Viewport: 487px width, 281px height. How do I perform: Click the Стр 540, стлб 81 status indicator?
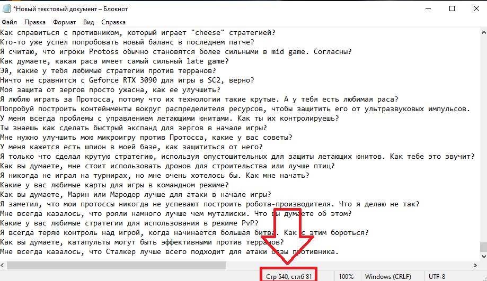pyautogui.click(x=289, y=277)
